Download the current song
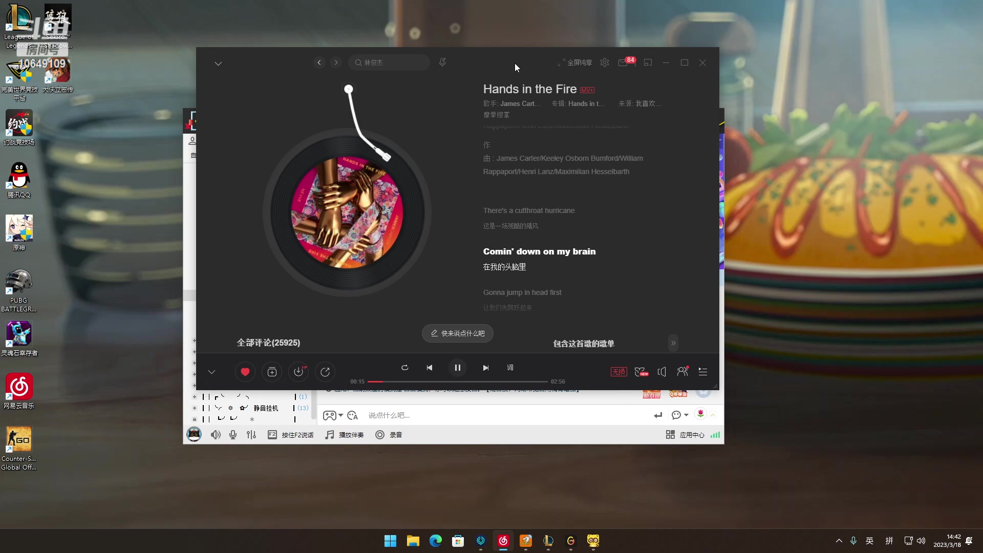This screenshot has width=983, height=553. pyautogui.click(x=298, y=372)
